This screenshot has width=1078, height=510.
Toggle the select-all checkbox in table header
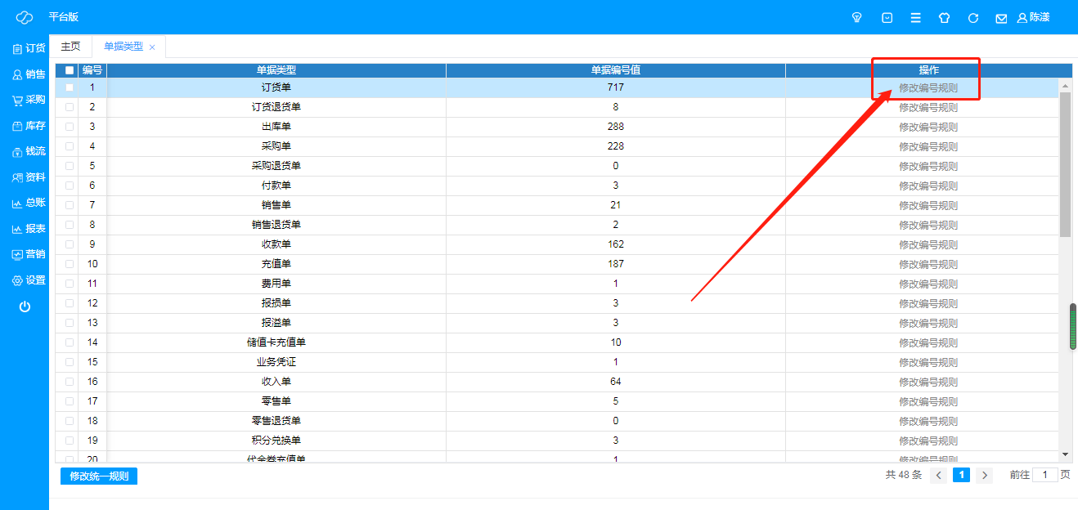[70, 70]
